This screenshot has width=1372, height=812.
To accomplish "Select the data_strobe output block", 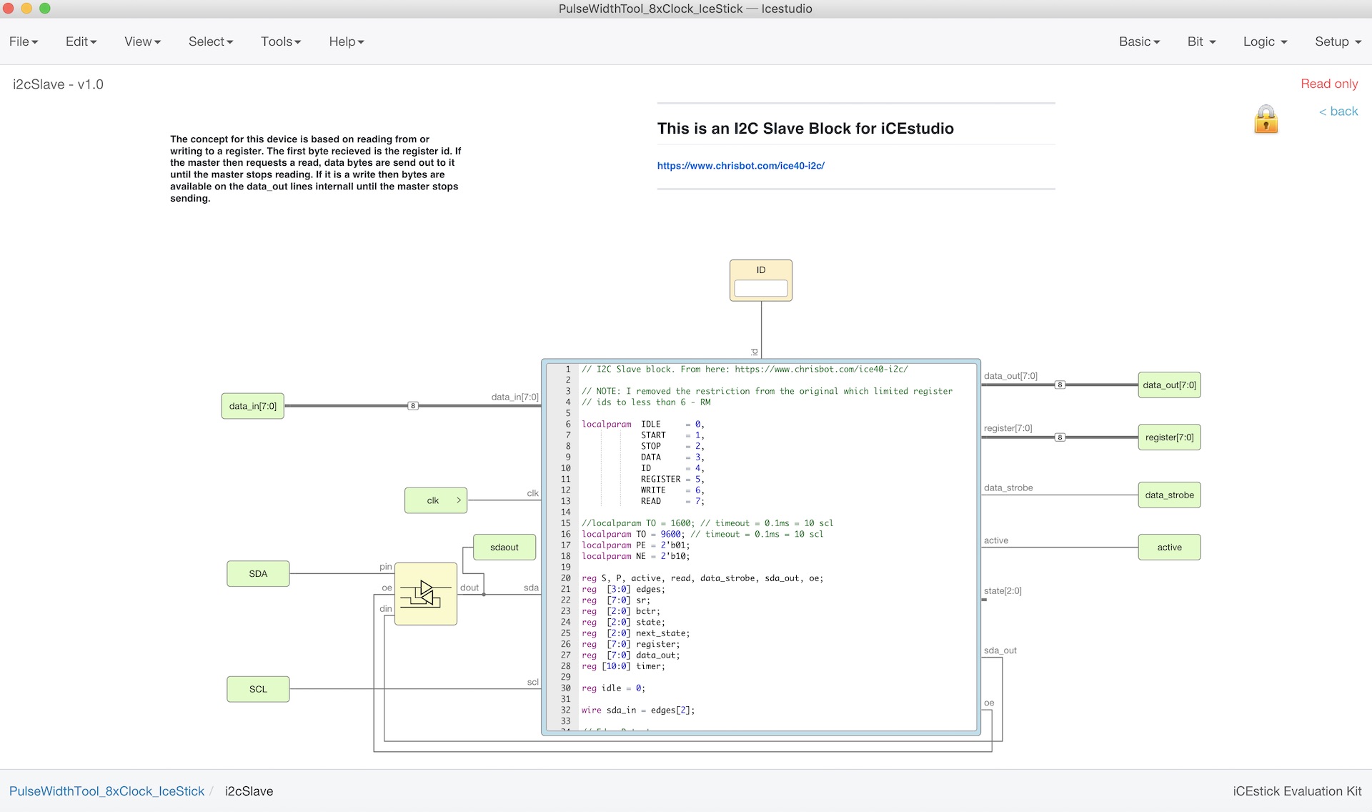I will pos(1168,495).
